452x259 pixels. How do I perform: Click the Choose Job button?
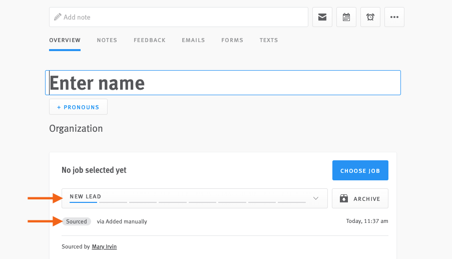[x=360, y=170]
